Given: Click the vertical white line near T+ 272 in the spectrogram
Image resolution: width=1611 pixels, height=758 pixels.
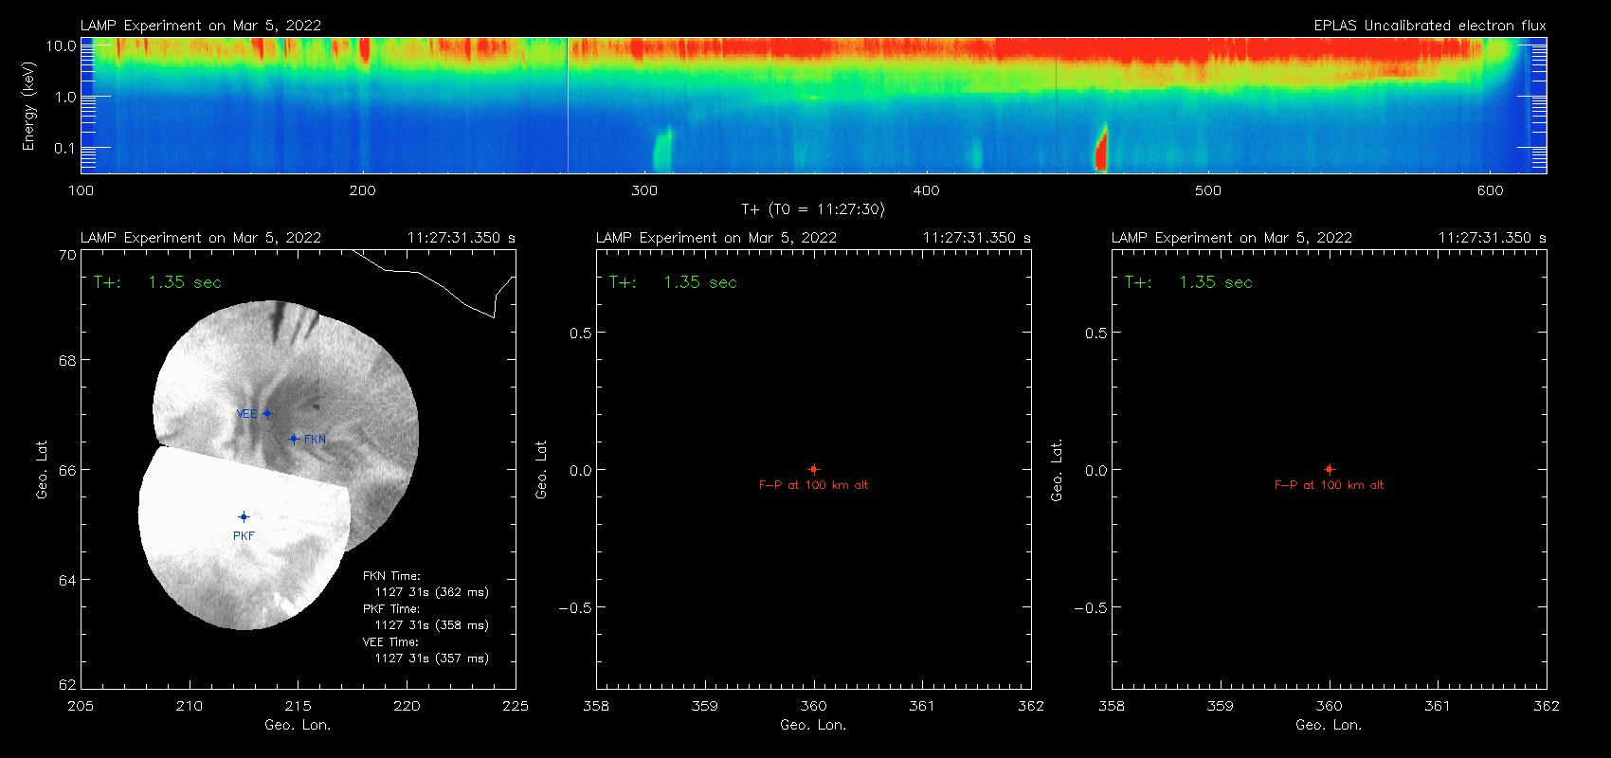Looking at the screenshot, I should 568,105.
